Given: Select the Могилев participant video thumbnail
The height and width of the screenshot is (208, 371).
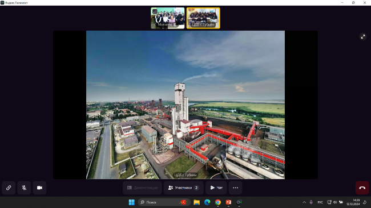Looking at the screenshot, I should point(167,18).
